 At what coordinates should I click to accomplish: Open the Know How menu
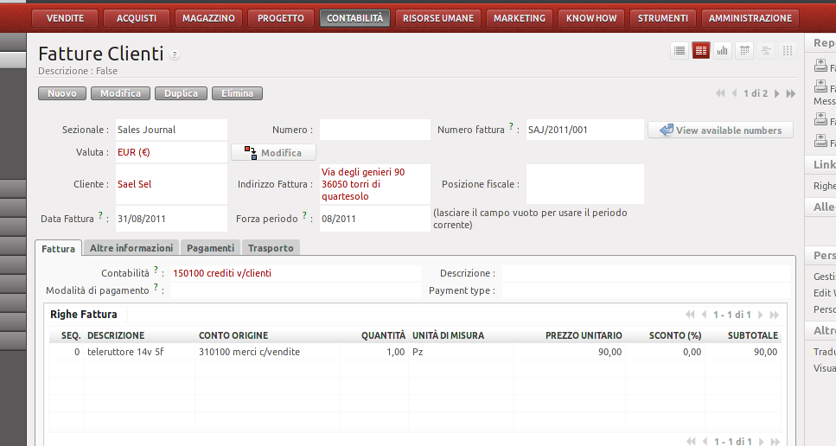pyautogui.click(x=591, y=18)
